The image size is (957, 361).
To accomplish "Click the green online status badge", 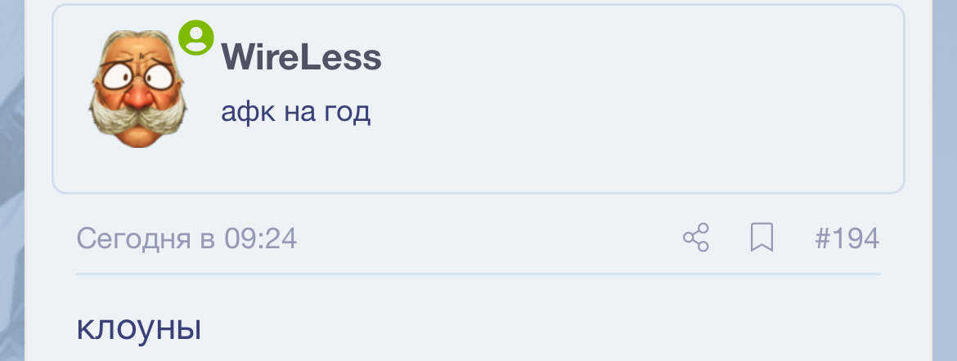I will click(196, 38).
